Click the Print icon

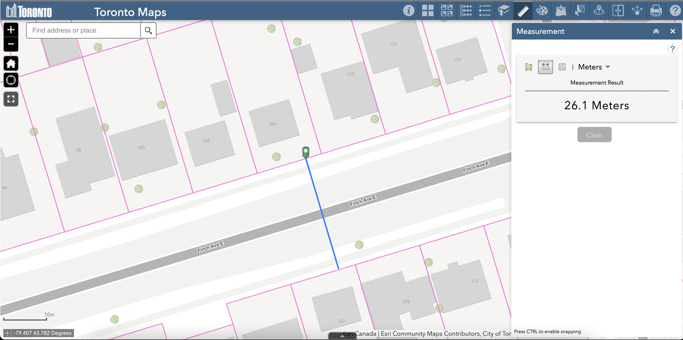656,11
